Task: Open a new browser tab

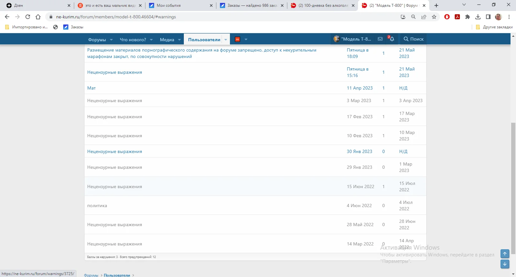Action: click(x=436, y=5)
